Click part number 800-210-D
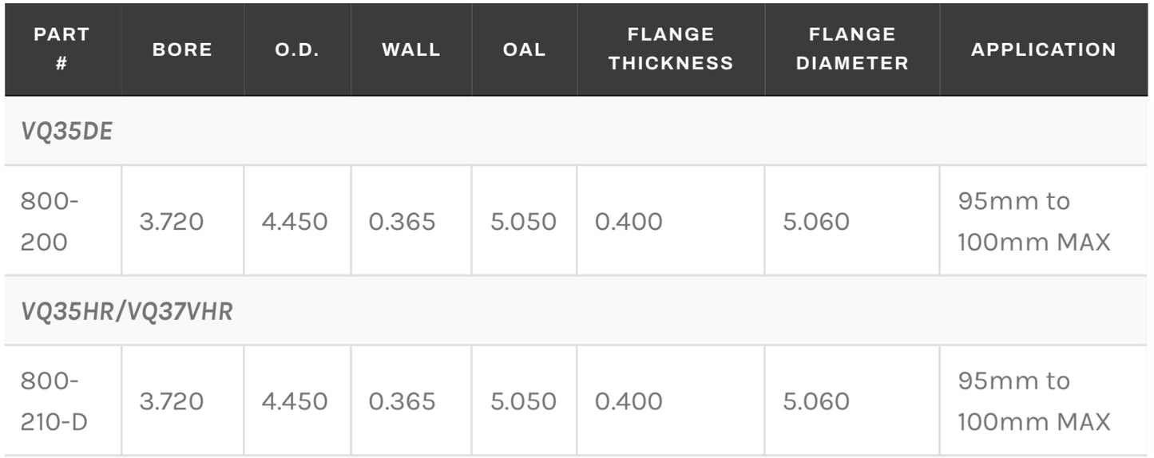Screen dimensions: 1154x458 (x=54, y=401)
